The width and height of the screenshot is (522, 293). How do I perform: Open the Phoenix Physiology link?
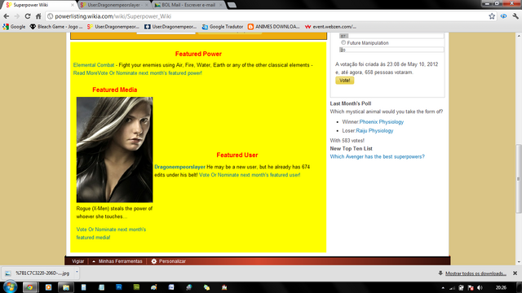(x=382, y=122)
